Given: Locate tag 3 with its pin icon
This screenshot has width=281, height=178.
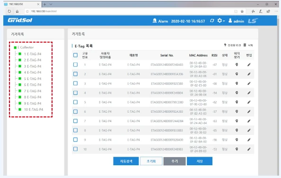Looking at the screenshot, I should (x=237, y=83).
